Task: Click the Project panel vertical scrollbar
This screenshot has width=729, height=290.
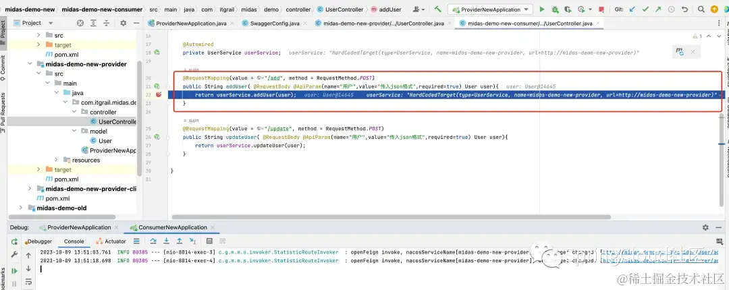Action: tap(139, 117)
